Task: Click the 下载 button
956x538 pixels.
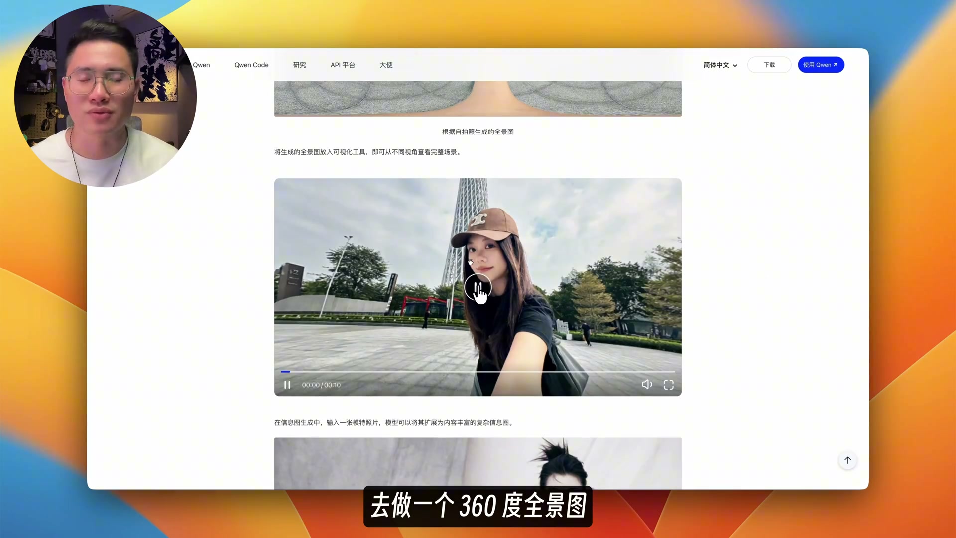Action: 769,65
